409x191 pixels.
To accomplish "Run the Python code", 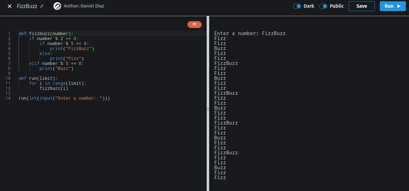I will [393, 6].
